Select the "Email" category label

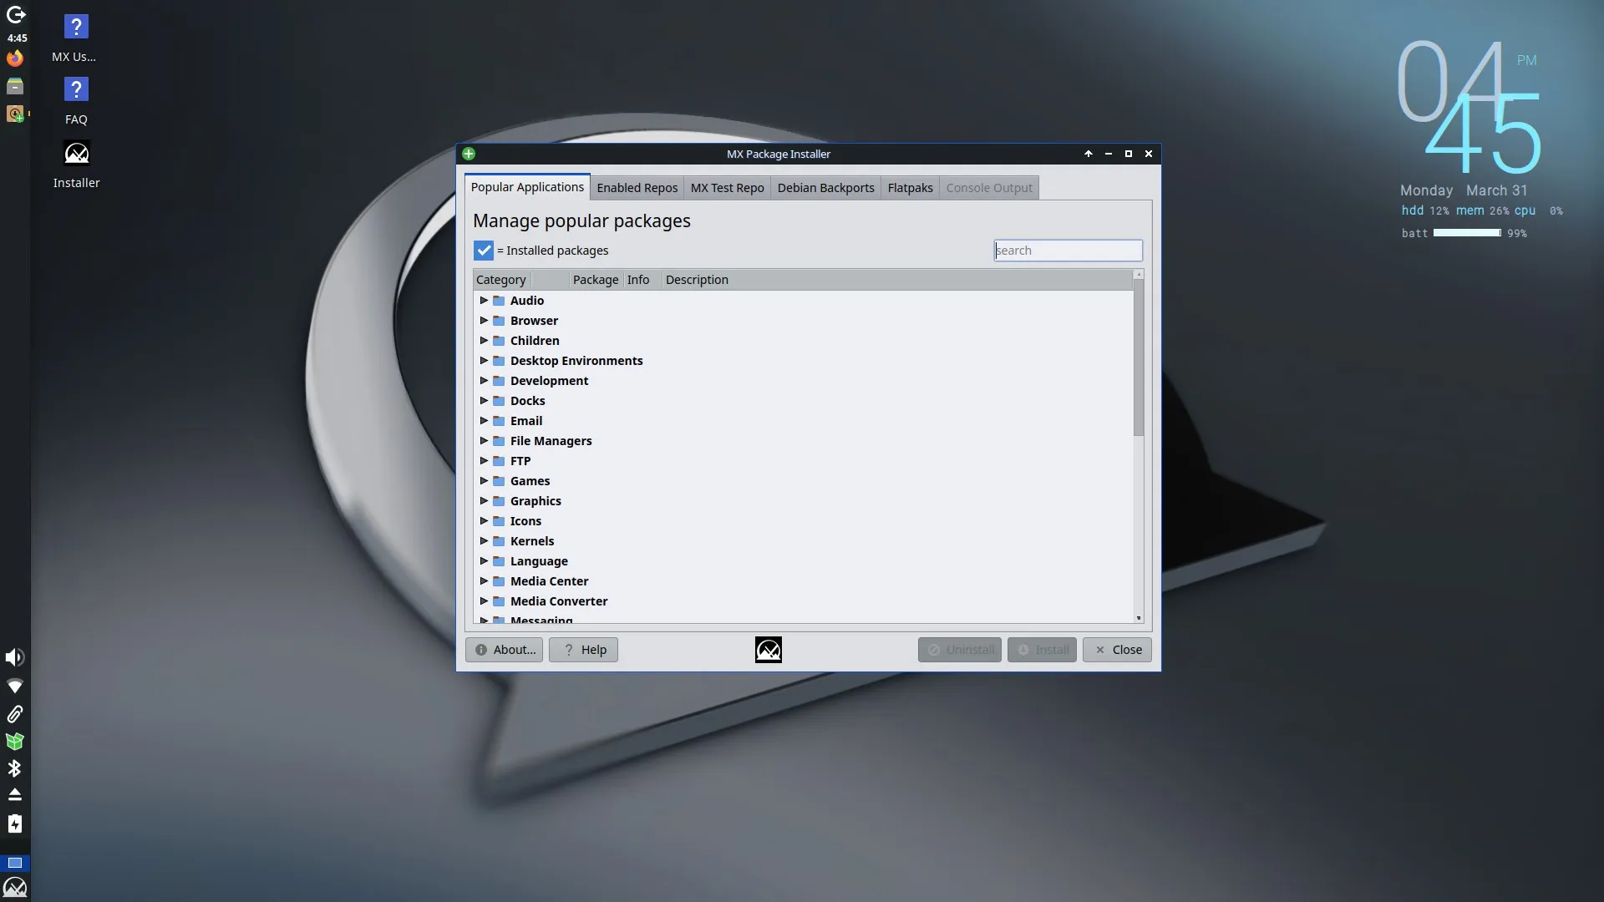coord(526,421)
